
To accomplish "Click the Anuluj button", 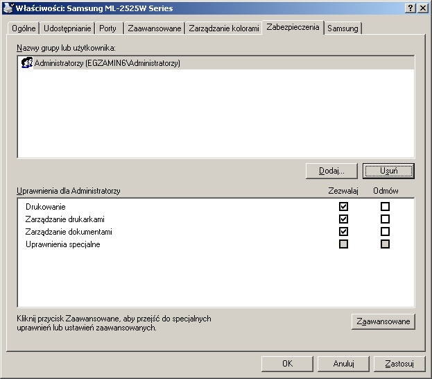I will click(x=343, y=364).
